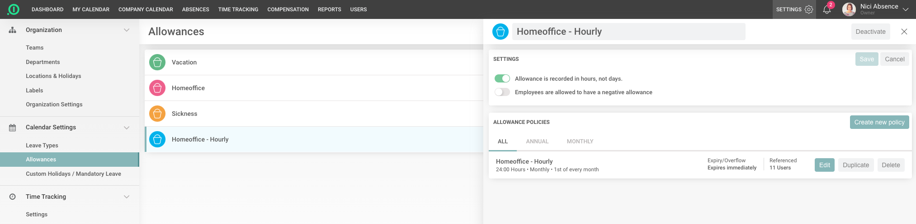This screenshot has width=916, height=224.
Task: Open the user account dropdown chevron
Action: point(905,9)
